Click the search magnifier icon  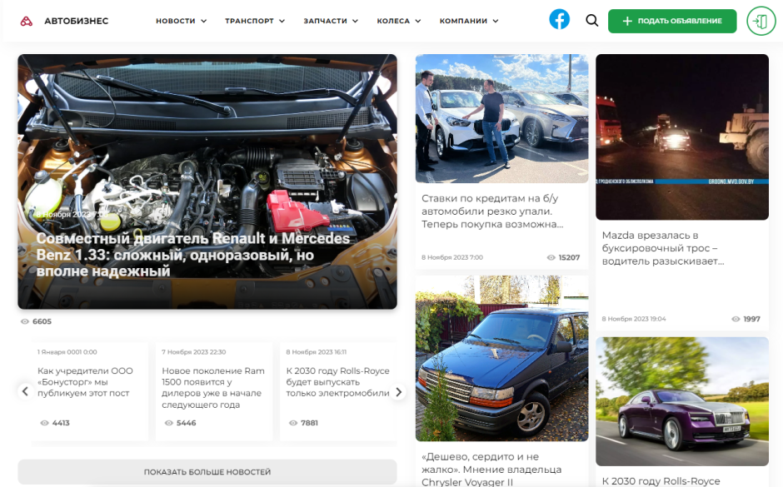coord(592,21)
